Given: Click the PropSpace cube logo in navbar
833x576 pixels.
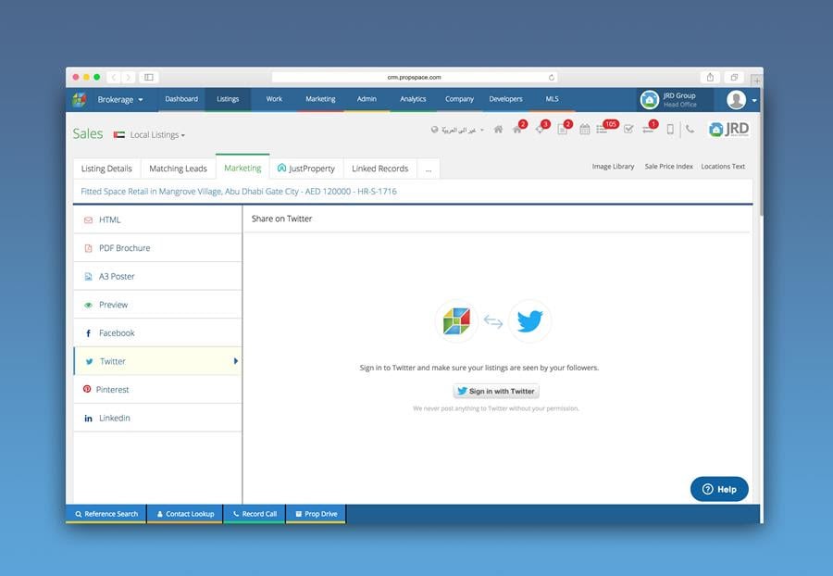Looking at the screenshot, I should click(x=80, y=99).
